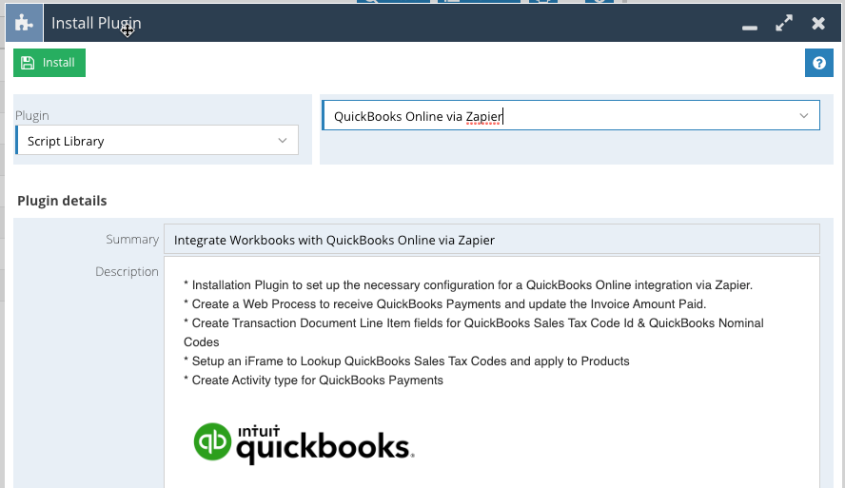Close the Install Plugin dialog

point(818,23)
